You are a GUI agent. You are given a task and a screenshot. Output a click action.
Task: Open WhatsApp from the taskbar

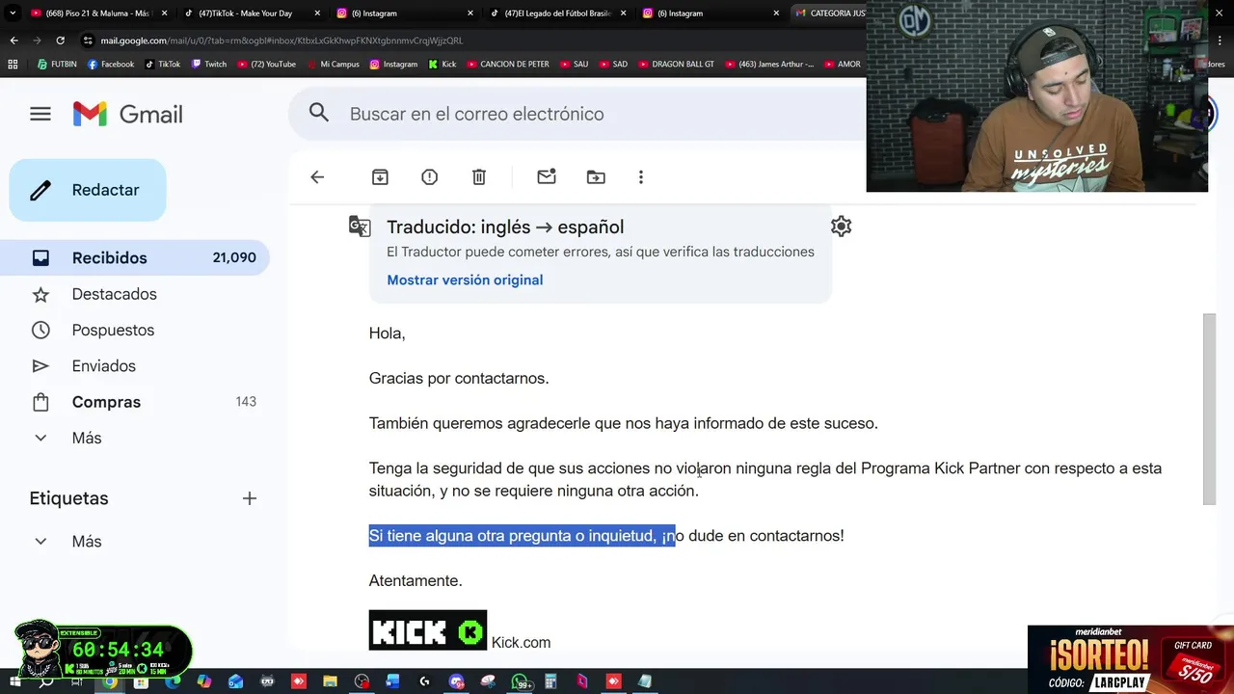520,681
